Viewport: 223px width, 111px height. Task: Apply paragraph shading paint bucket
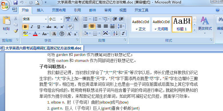[85, 33]
